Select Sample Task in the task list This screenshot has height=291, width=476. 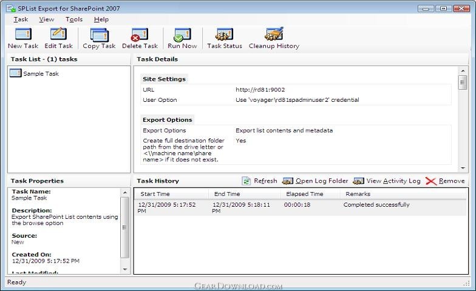(41, 74)
